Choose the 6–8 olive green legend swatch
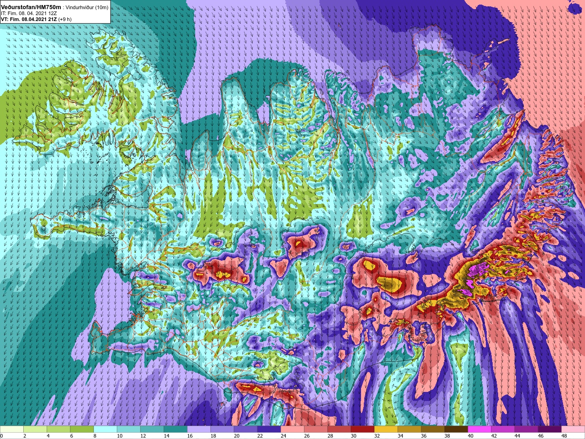 point(82,429)
